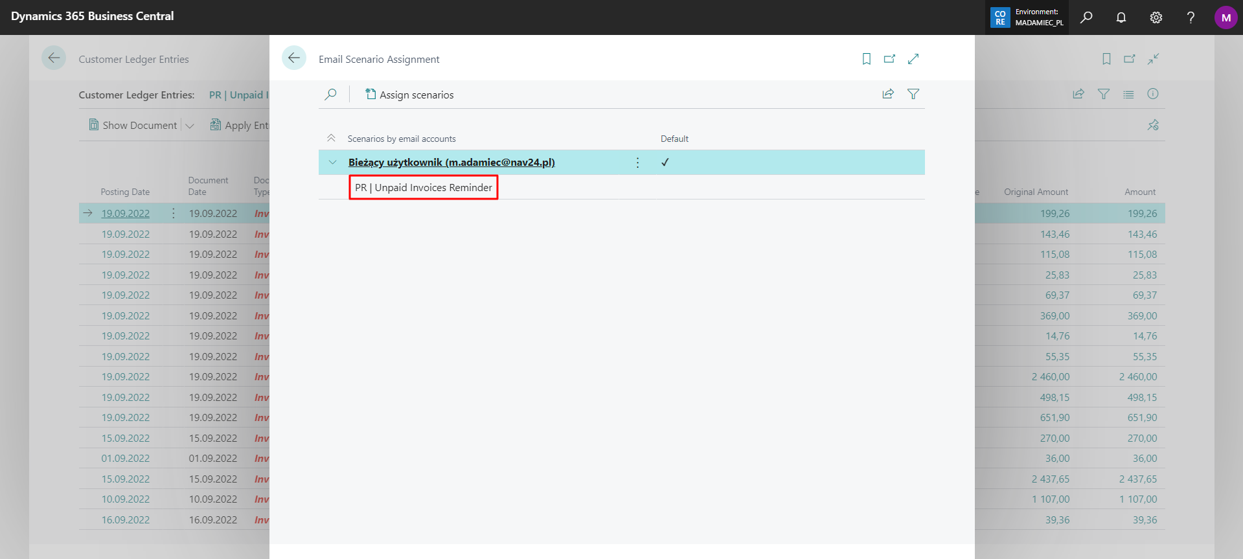Viewport: 1243px width, 559px height.
Task: Collapse the Customer Ledger Entries page view
Action: 1154,59
